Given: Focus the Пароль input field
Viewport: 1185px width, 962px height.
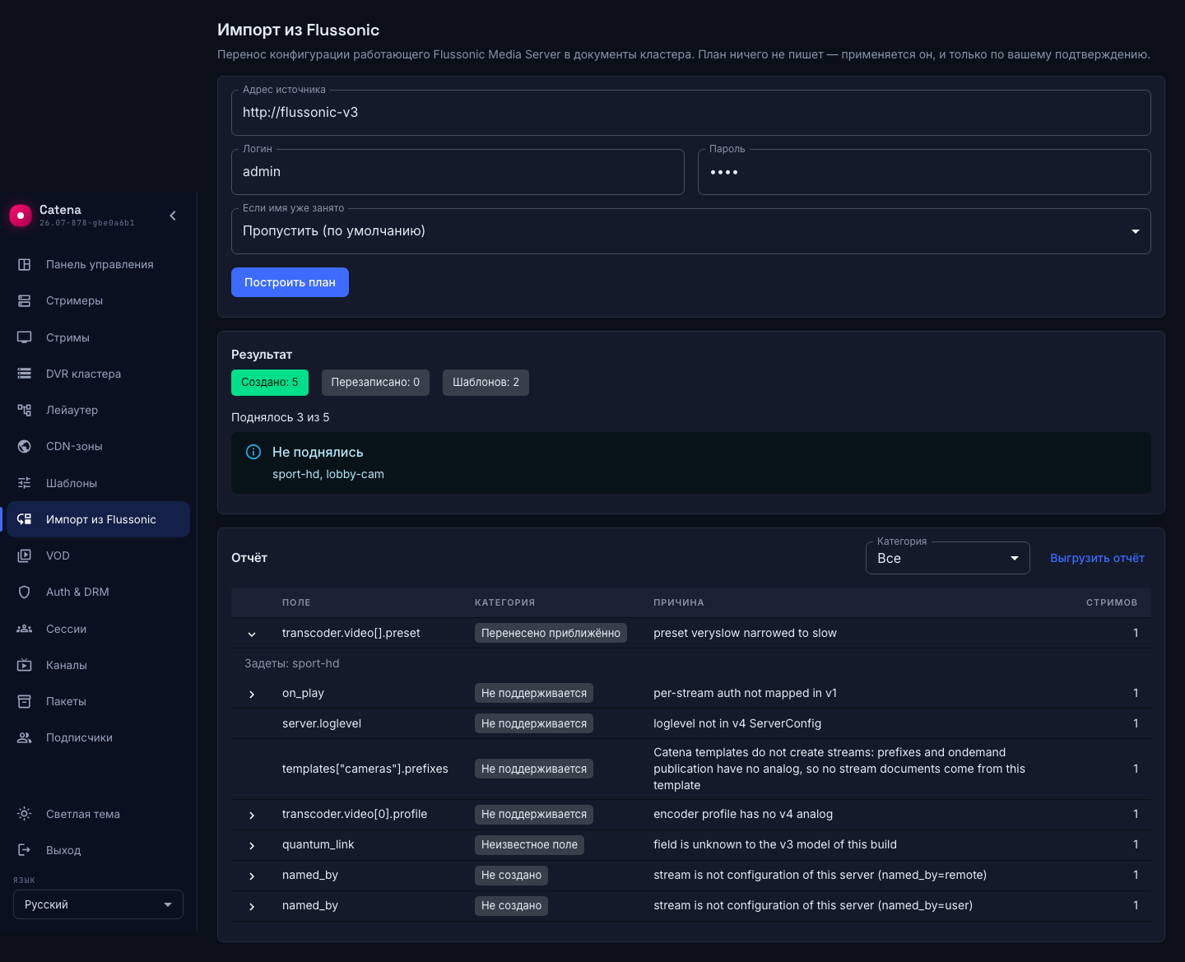Looking at the screenshot, I should [x=924, y=172].
